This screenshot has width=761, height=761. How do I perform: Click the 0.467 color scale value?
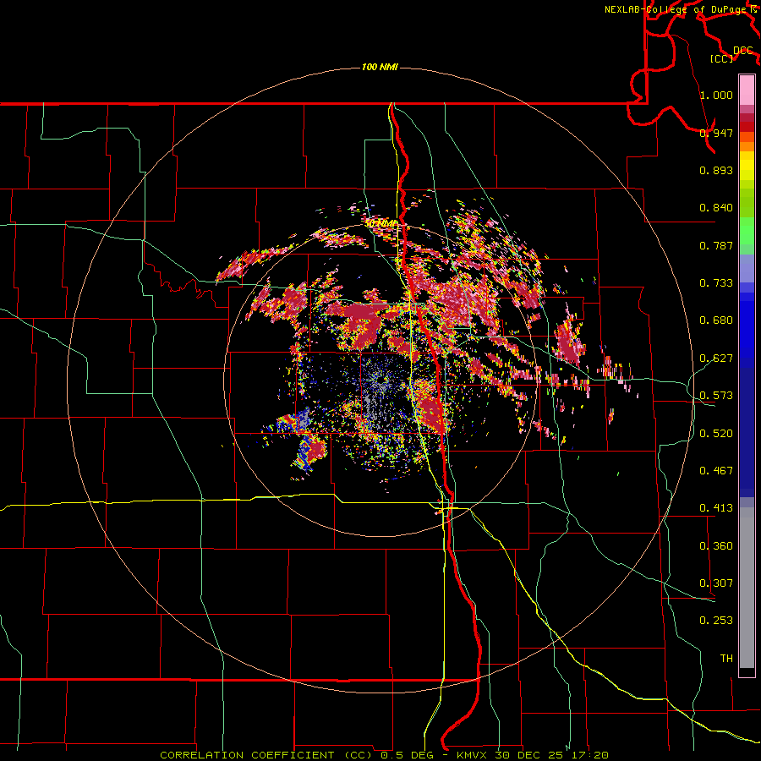(x=716, y=471)
